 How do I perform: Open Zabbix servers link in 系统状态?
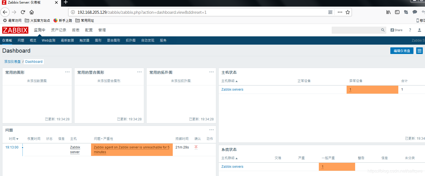coord(232,167)
